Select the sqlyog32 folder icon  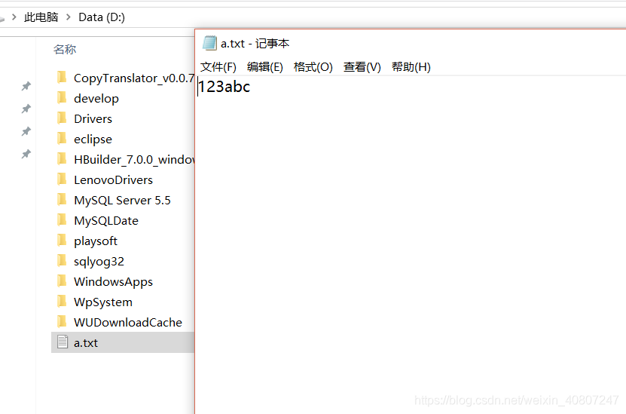(x=62, y=261)
